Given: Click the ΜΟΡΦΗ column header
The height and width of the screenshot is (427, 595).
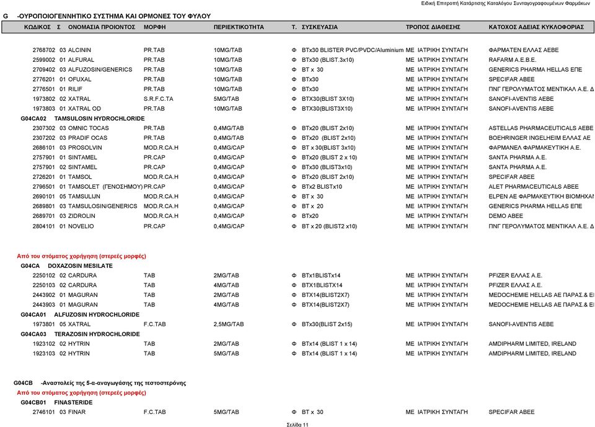Looking at the screenshot, I should [x=154, y=27].
